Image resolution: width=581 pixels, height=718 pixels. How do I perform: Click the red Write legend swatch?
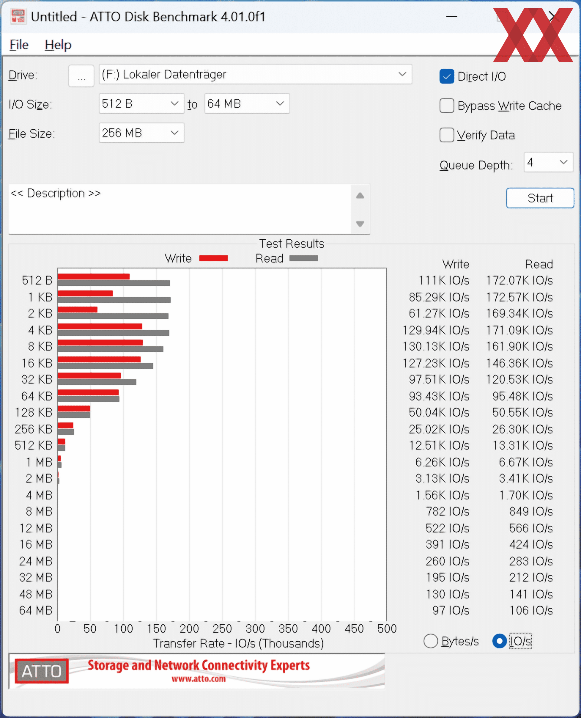click(213, 258)
